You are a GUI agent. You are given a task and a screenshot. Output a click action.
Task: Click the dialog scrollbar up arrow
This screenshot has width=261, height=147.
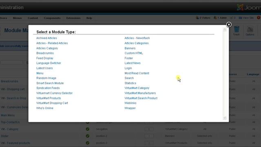coord(225,30)
